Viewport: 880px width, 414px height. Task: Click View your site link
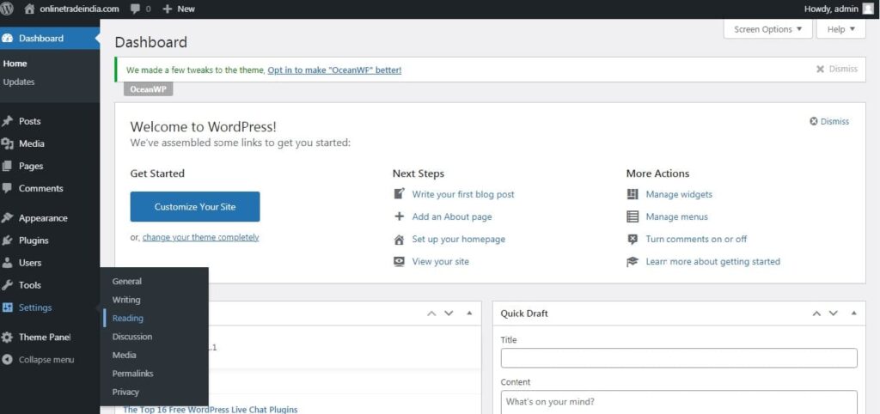[441, 261]
